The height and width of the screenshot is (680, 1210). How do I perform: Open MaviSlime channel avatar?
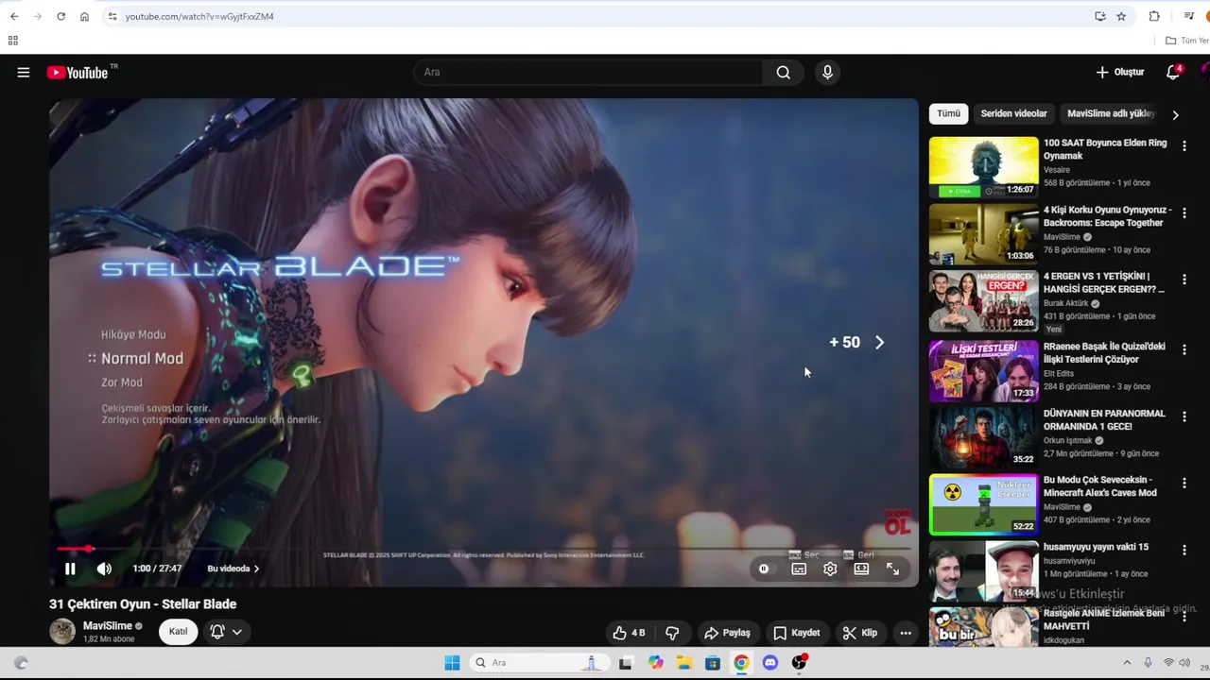click(x=62, y=632)
